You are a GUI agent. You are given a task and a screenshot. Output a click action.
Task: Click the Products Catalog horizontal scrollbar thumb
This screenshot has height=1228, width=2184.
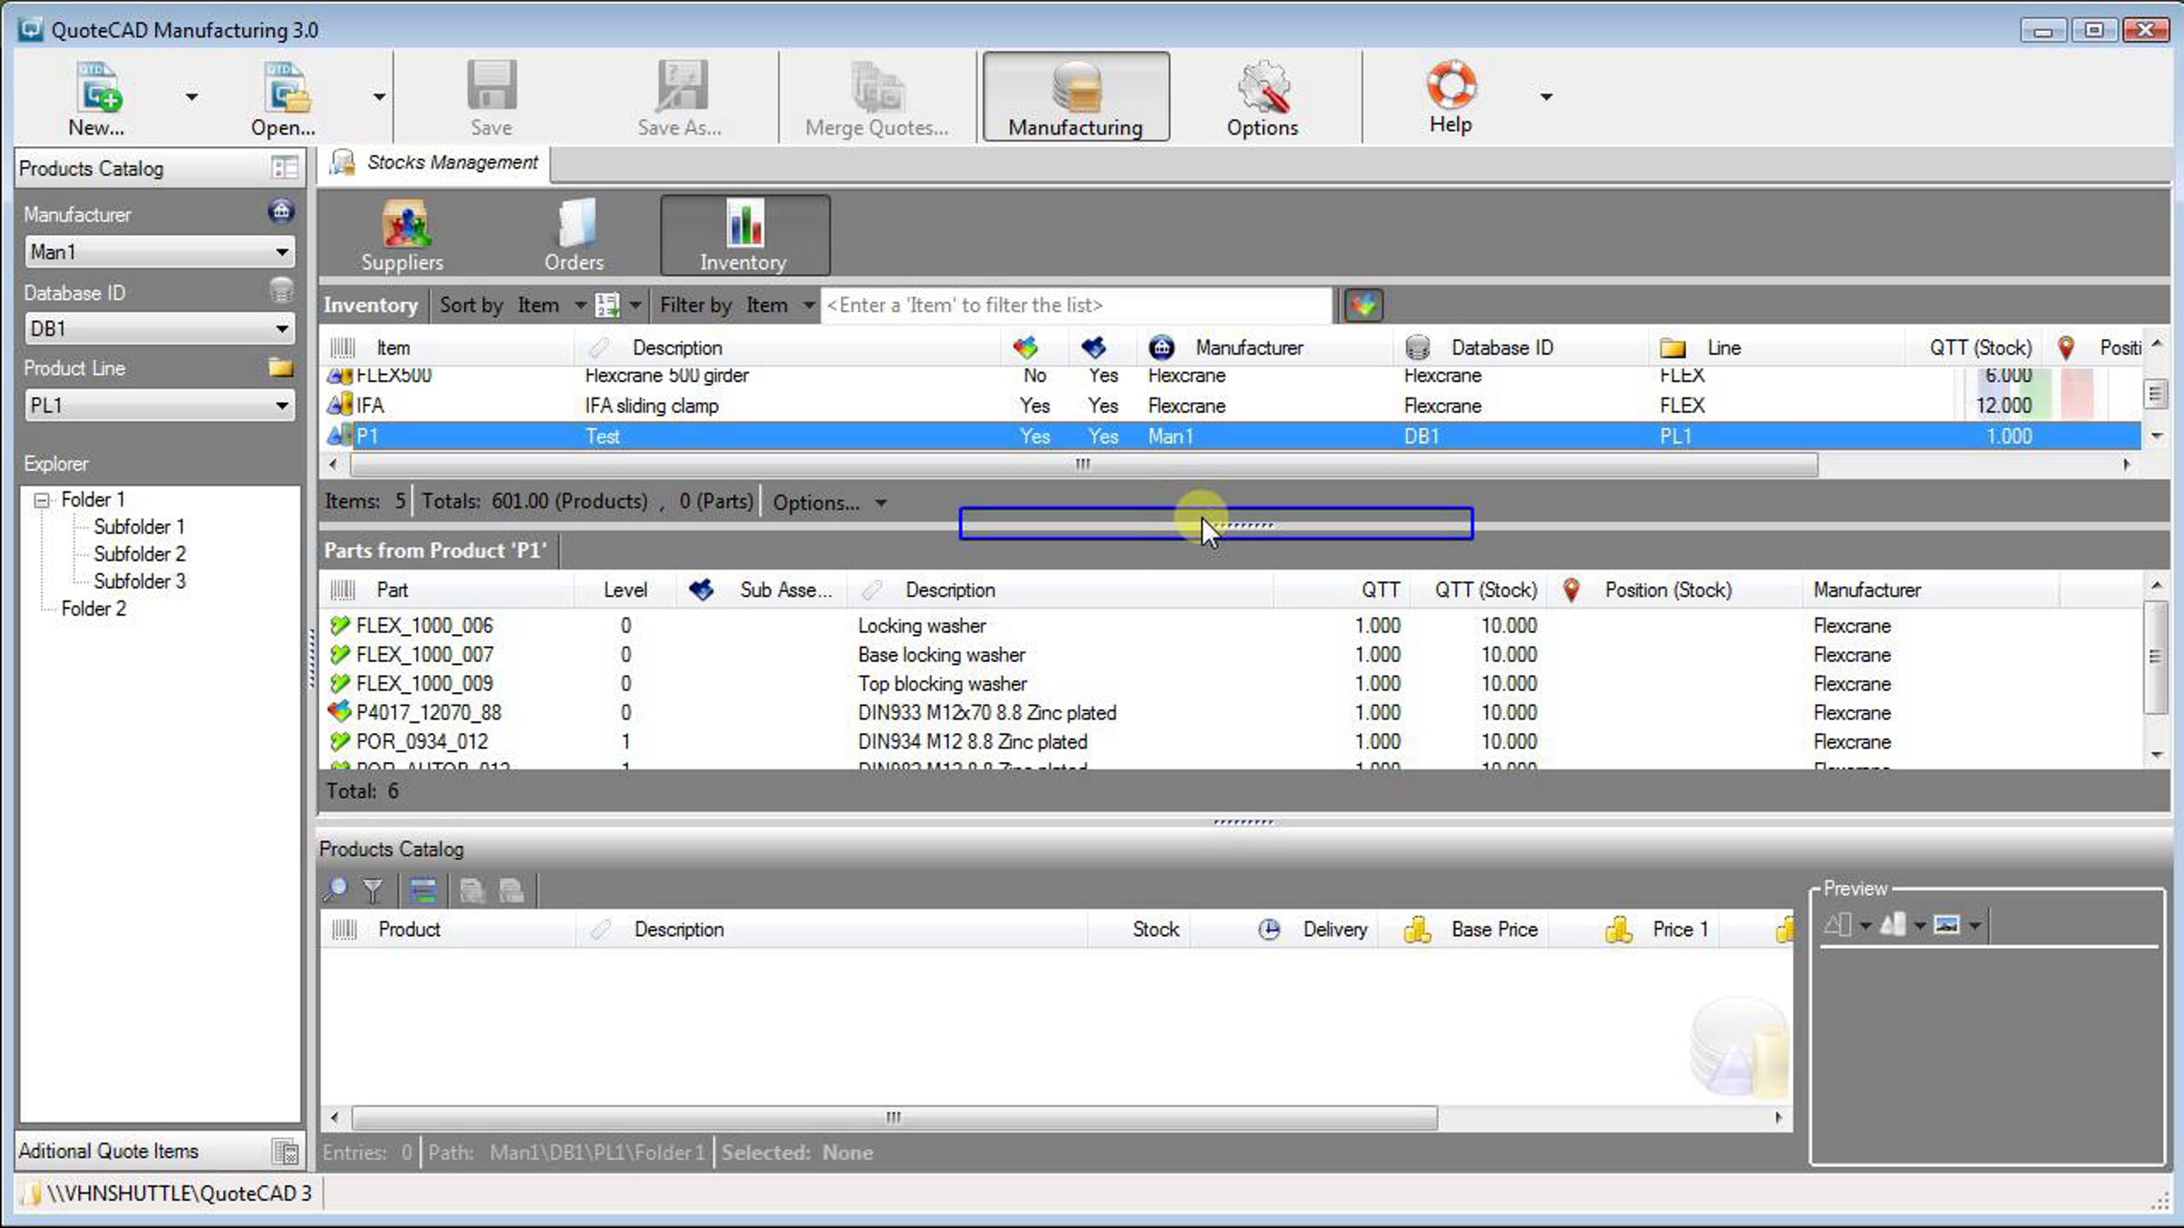coord(894,1117)
